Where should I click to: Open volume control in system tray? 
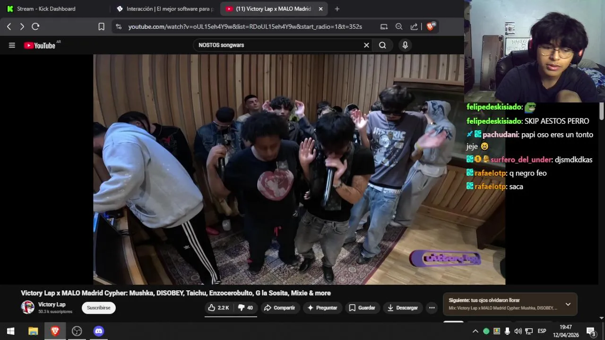tap(518, 331)
